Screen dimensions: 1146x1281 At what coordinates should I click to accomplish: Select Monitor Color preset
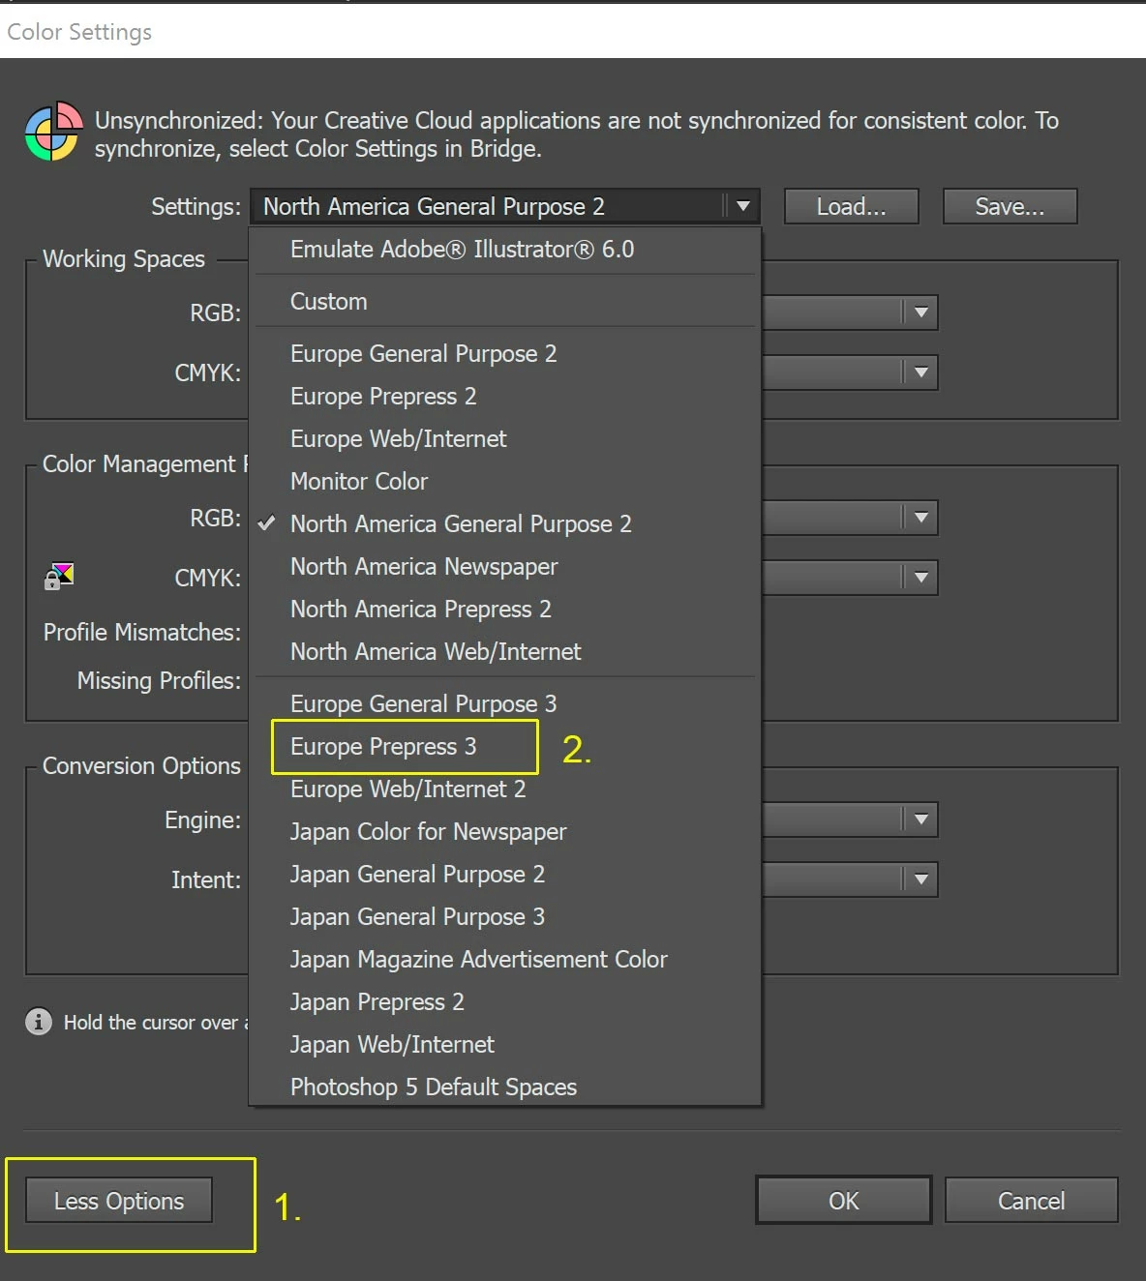[504, 482]
